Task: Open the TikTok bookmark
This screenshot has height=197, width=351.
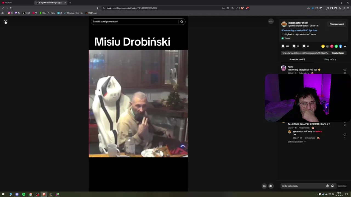Action: click(26, 13)
